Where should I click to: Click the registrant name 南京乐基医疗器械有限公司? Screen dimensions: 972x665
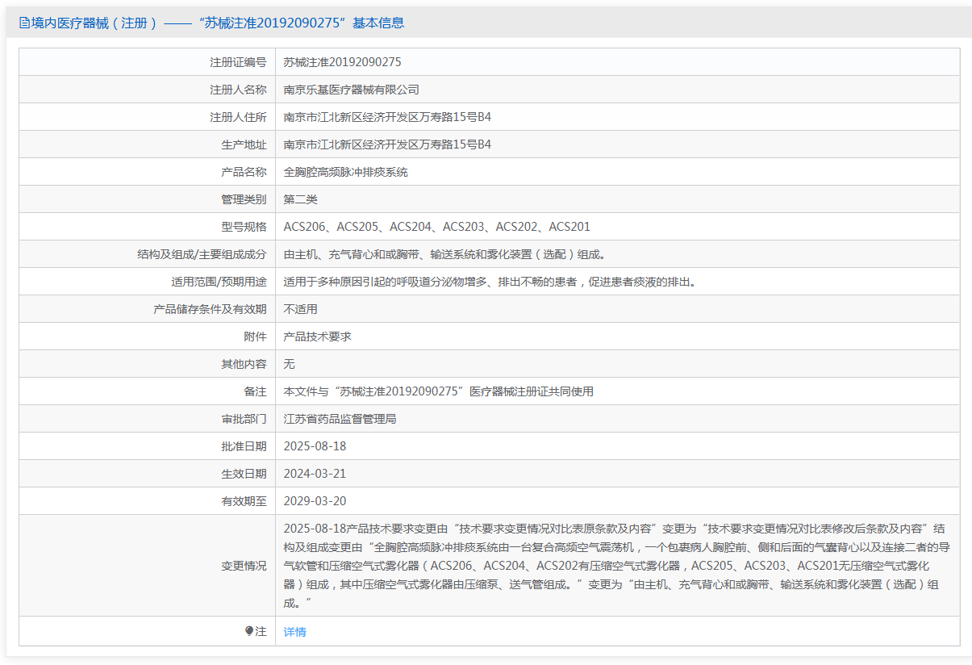[351, 90]
